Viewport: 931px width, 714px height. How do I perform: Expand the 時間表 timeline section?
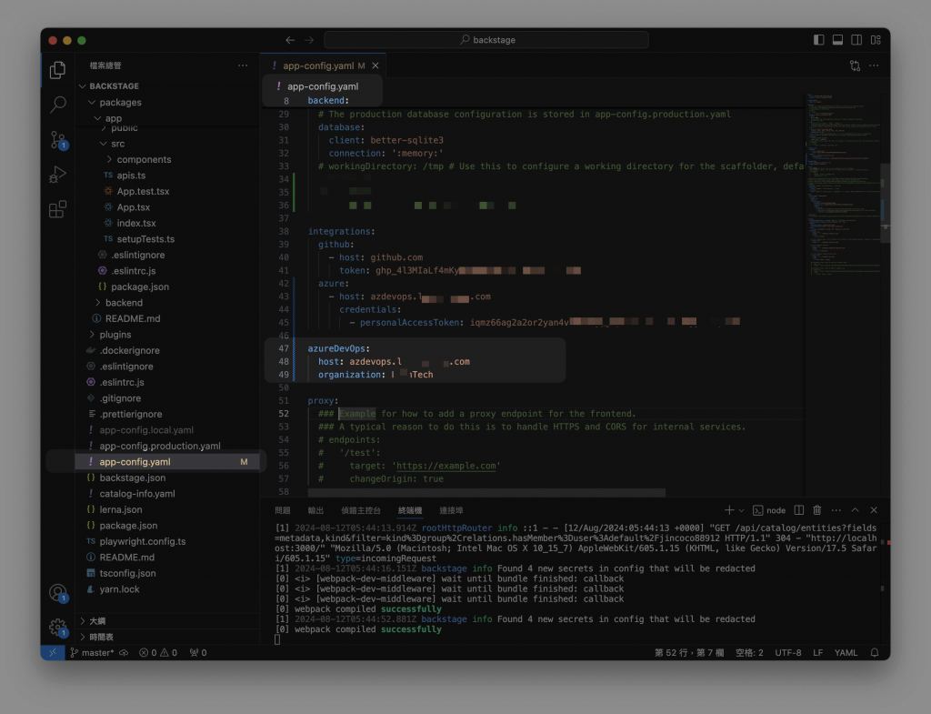click(x=101, y=637)
